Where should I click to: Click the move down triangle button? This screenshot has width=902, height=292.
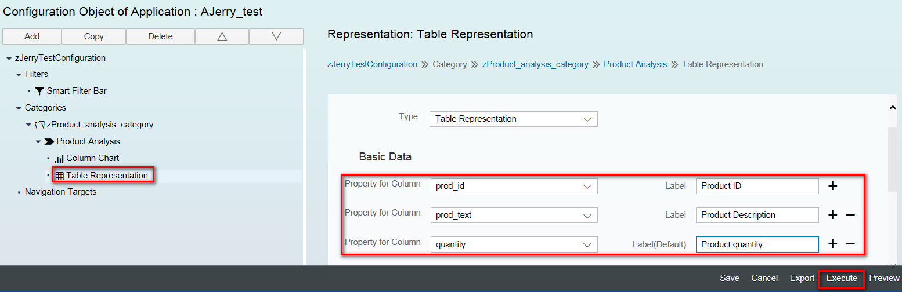click(276, 36)
